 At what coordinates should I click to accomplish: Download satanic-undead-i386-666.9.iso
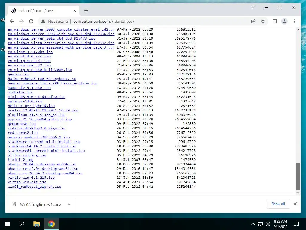(x=39, y=137)
